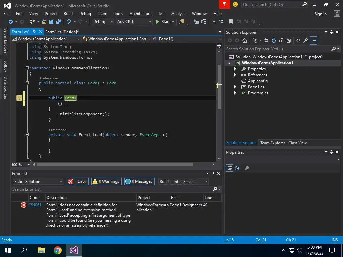The image size is (343, 257).
Task: Click the Property Pages wrench in Properties panel
Action: (247, 168)
